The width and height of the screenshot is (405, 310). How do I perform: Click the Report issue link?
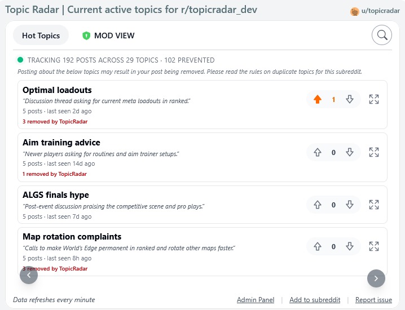pos(373,300)
